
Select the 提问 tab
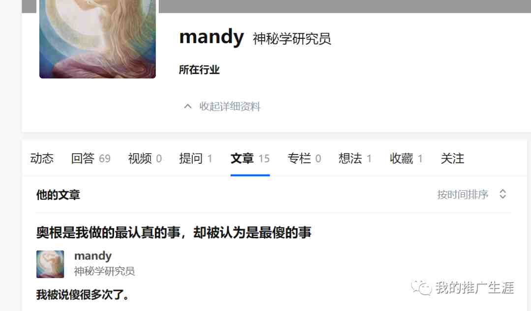tap(196, 158)
